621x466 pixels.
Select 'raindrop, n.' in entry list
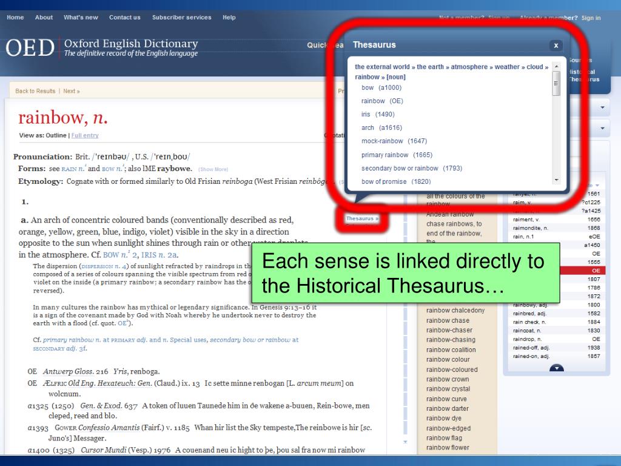point(557,339)
